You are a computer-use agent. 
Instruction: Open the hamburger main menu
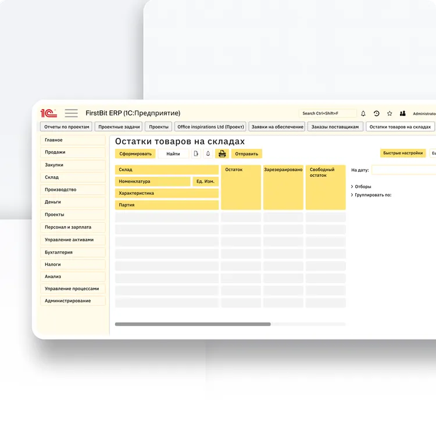[71, 113]
